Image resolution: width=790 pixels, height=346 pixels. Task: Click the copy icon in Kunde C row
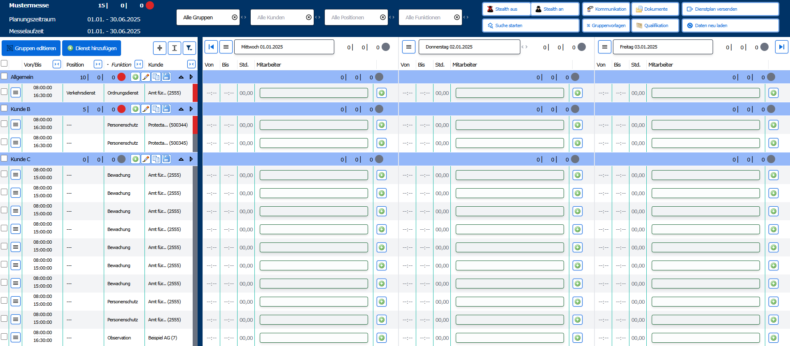156,159
